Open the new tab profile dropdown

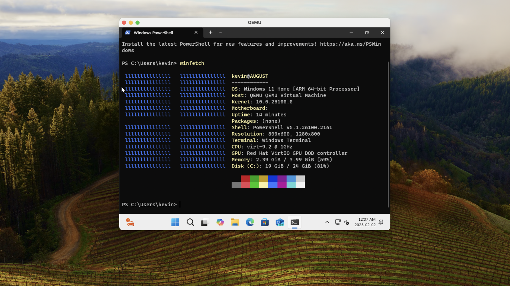(221, 33)
